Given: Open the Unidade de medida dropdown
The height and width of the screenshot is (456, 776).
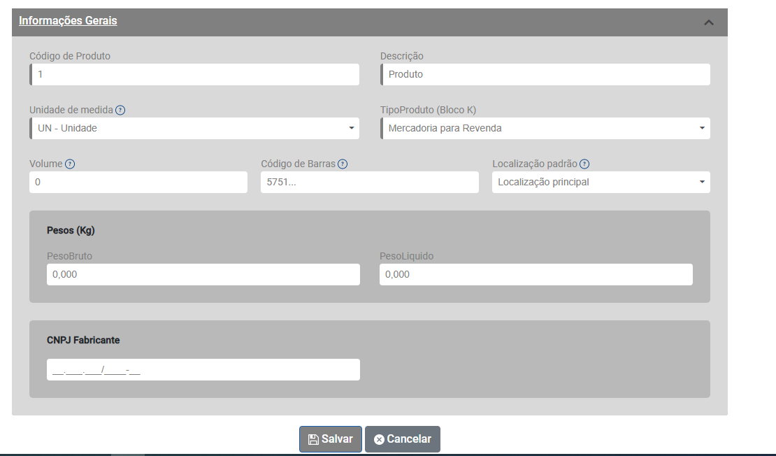Looking at the screenshot, I should 194,129.
